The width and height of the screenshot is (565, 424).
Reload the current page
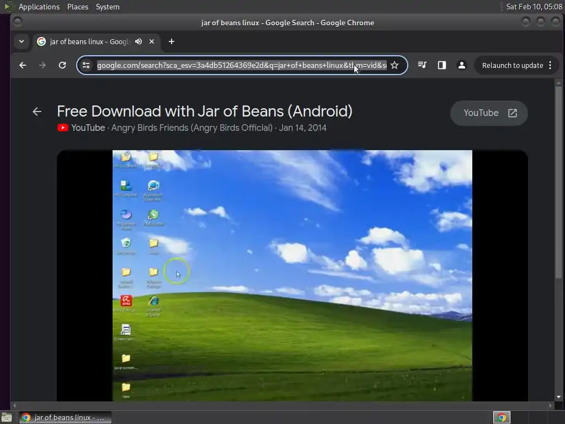62,65
